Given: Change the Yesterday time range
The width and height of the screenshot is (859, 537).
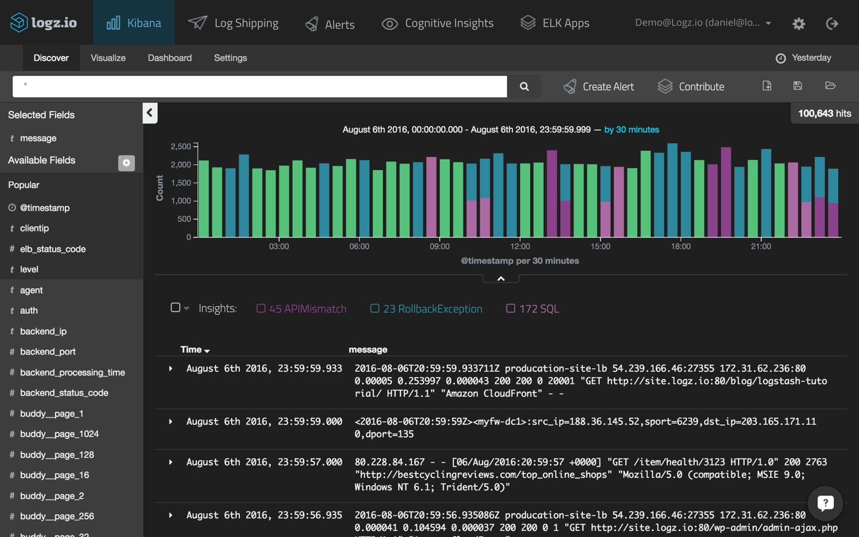Looking at the screenshot, I should [x=804, y=58].
